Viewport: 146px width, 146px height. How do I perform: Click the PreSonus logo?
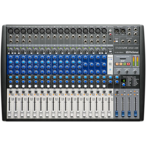[132, 52]
